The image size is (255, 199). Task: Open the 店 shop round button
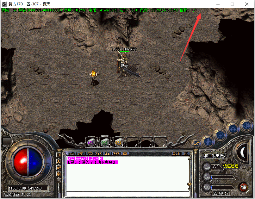click(x=196, y=144)
